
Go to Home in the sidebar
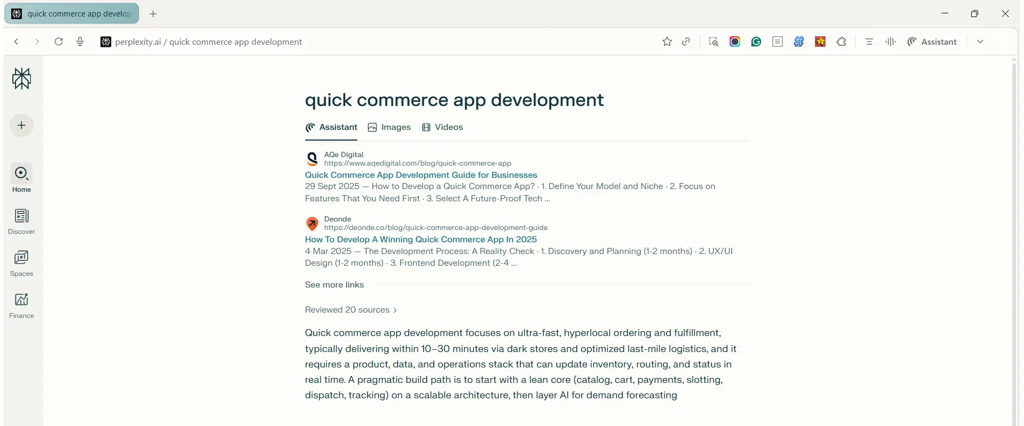click(x=22, y=178)
